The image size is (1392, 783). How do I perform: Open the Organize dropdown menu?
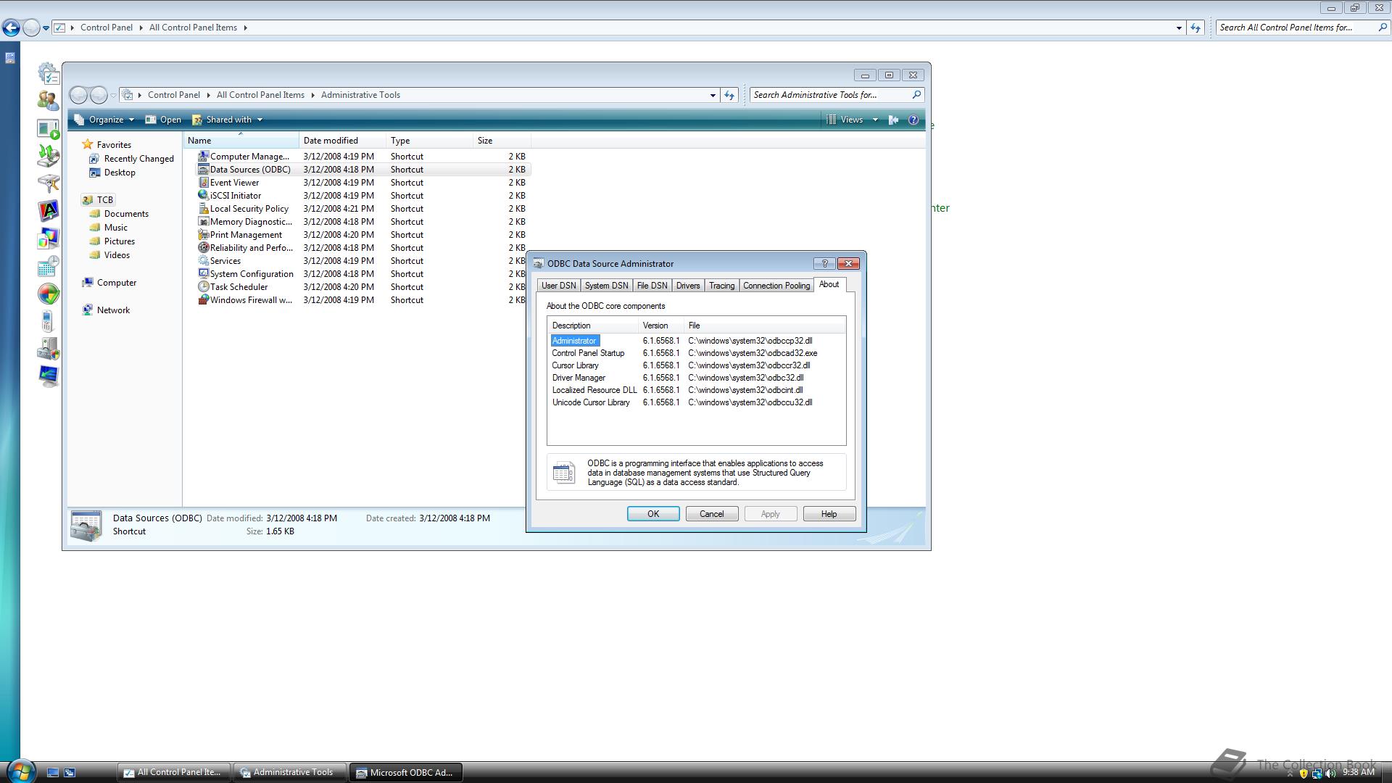104,120
